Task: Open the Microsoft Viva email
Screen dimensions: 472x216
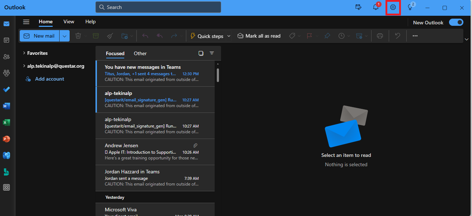Action: [x=155, y=210]
